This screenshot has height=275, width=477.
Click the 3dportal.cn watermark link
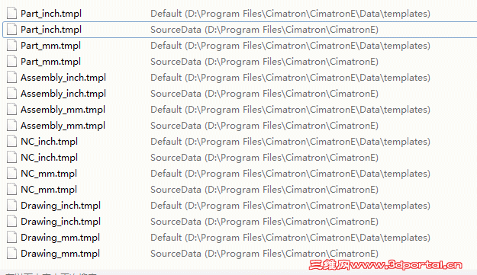(x=385, y=265)
